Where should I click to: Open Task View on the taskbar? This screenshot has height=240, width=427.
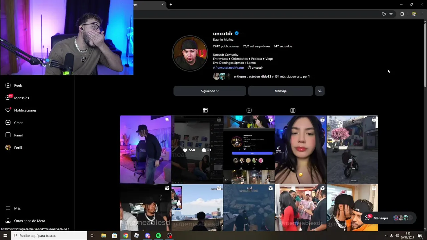point(93,236)
